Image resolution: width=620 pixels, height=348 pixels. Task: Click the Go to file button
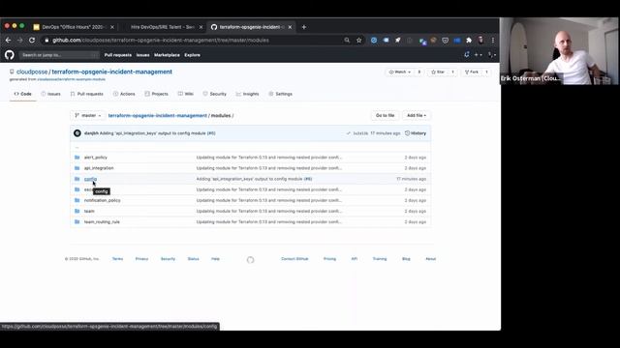tap(385, 116)
